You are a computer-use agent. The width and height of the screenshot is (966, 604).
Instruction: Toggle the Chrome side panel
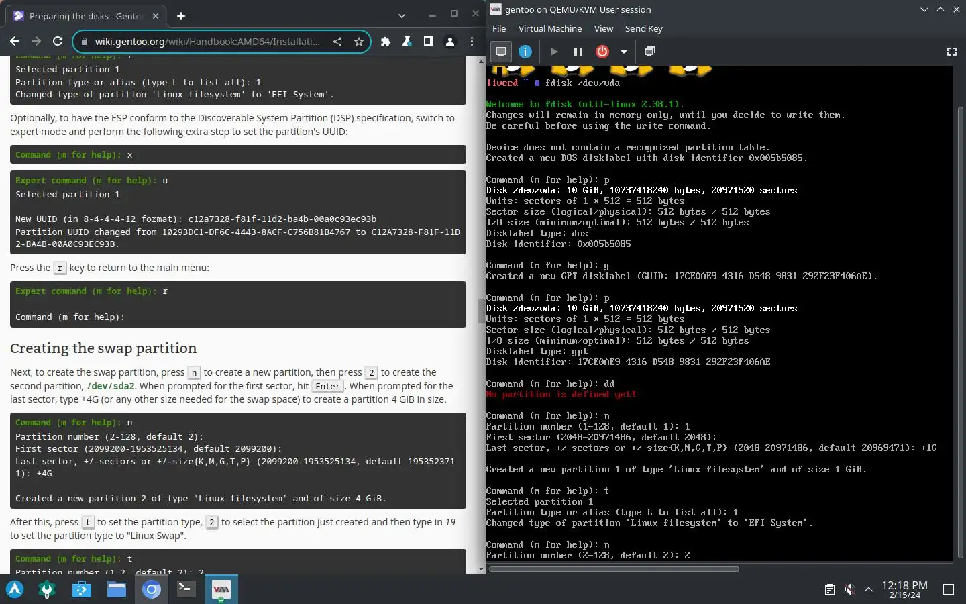pyautogui.click(x=429, y=42)
